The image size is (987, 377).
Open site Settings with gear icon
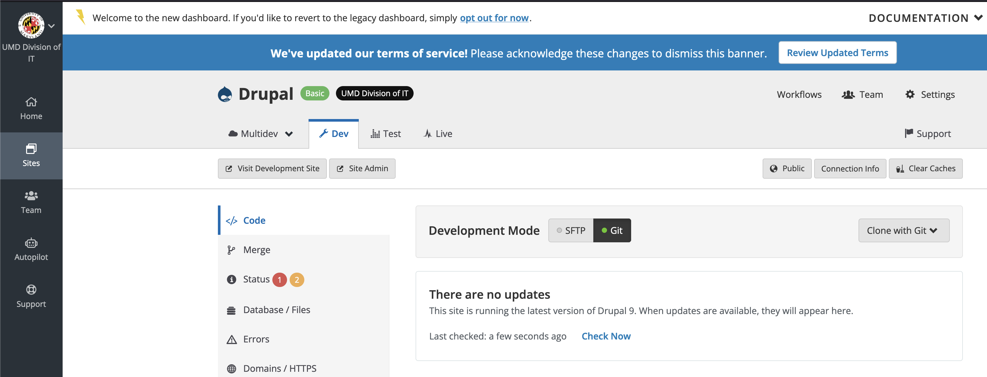(x=930, y=95)
